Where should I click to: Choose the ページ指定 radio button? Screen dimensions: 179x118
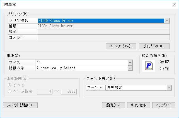(9, 91)
